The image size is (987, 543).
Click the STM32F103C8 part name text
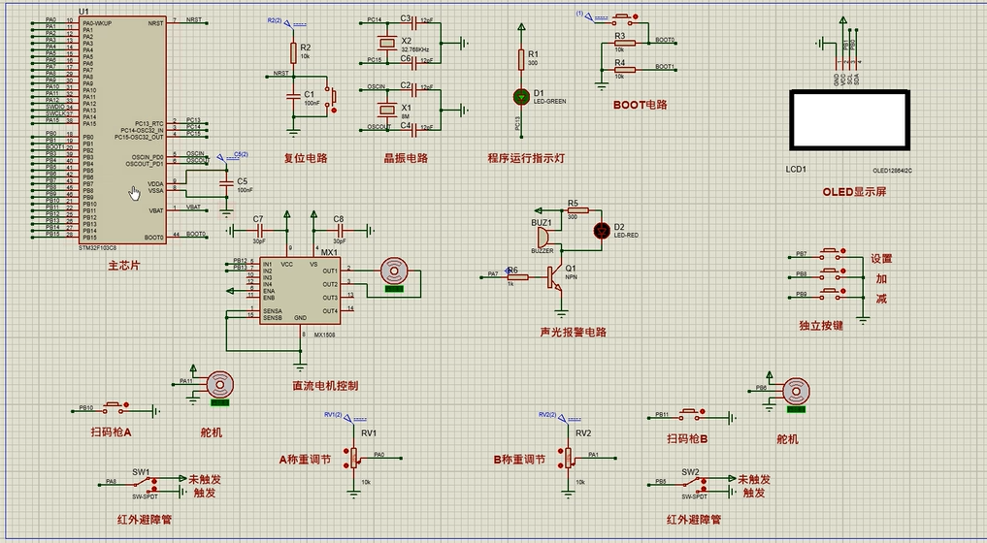[x=98, y=248]
